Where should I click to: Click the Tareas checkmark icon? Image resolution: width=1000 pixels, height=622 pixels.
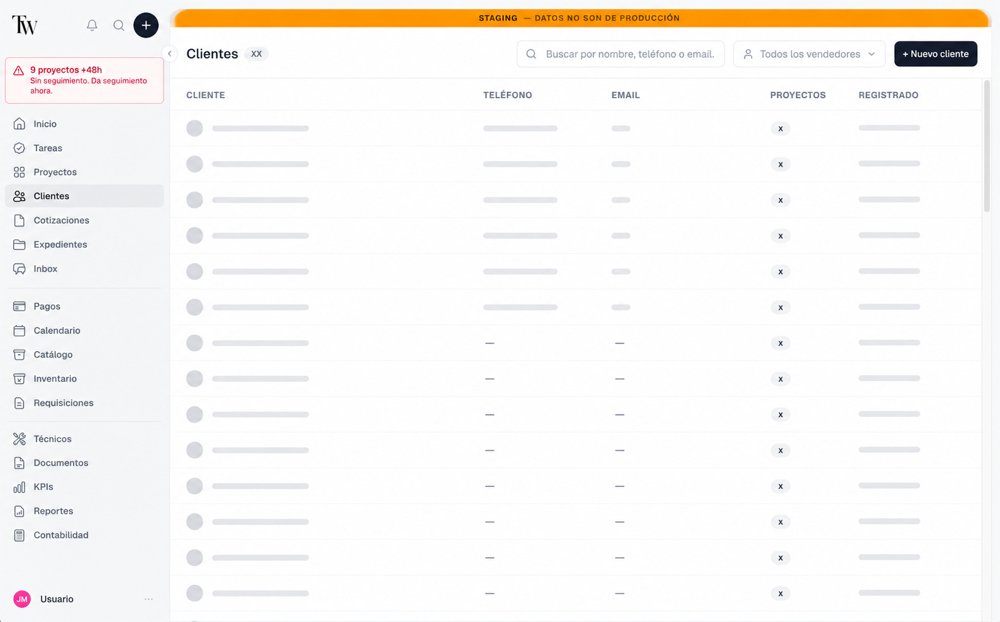coord(19,148)
